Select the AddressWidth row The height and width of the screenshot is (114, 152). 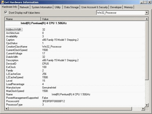pyautogui.click(x=14, y=30)
